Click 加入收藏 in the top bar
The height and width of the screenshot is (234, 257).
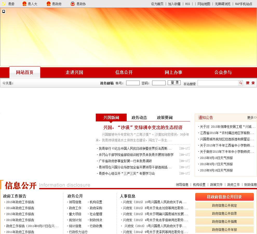(x=174, y=4)
